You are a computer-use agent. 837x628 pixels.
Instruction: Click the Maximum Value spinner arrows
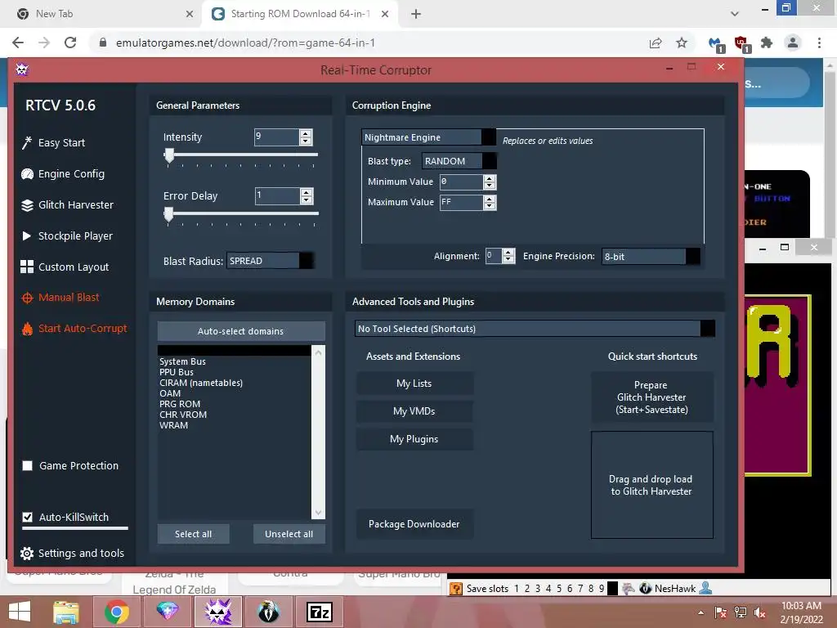click(x=490, y=203)
